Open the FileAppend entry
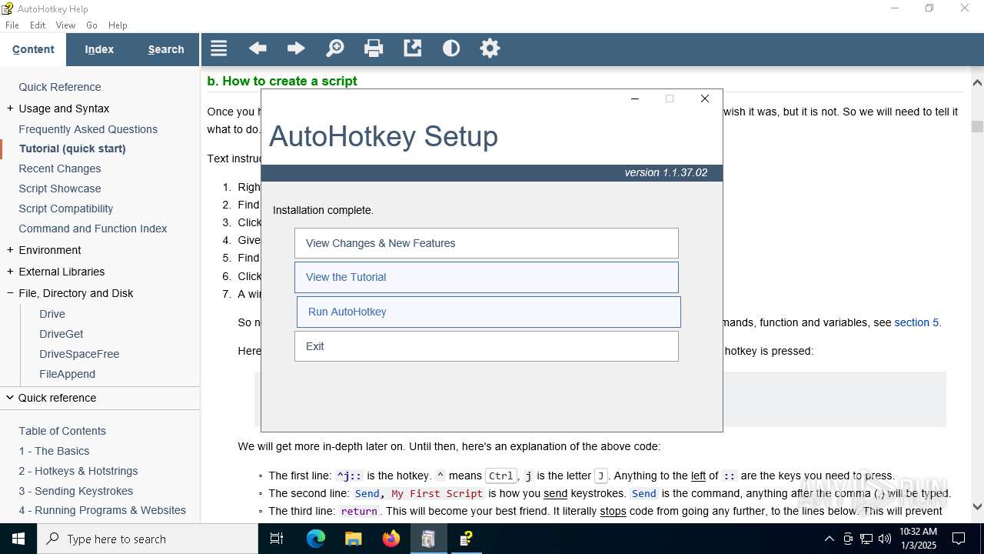Image resolution: width=984 pixels, height=554 pixels. point(68,374)
